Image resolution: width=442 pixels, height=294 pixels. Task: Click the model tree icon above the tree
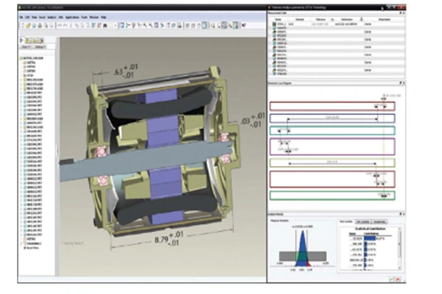click(x=23, y=40)
